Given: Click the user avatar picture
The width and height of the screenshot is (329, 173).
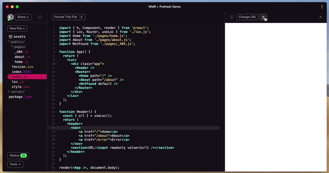Looking at the screenshot, I should click(x=10, y=17).
